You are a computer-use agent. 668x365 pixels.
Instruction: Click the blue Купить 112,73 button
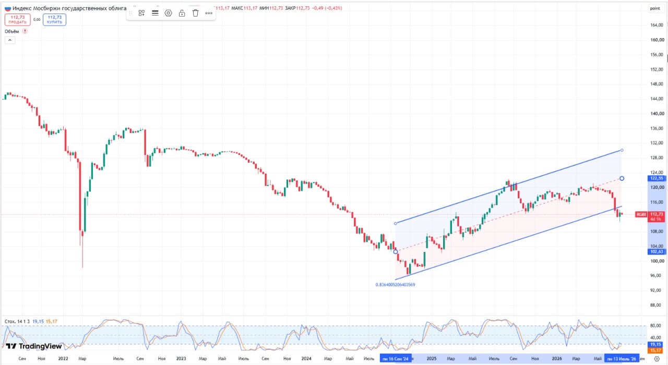(x=55, y=20)
